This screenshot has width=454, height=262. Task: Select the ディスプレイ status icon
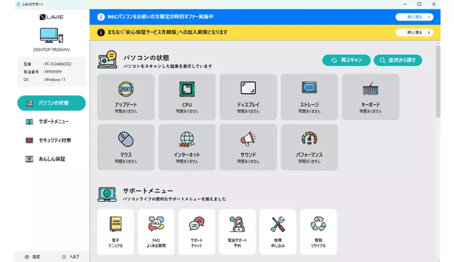248,89
